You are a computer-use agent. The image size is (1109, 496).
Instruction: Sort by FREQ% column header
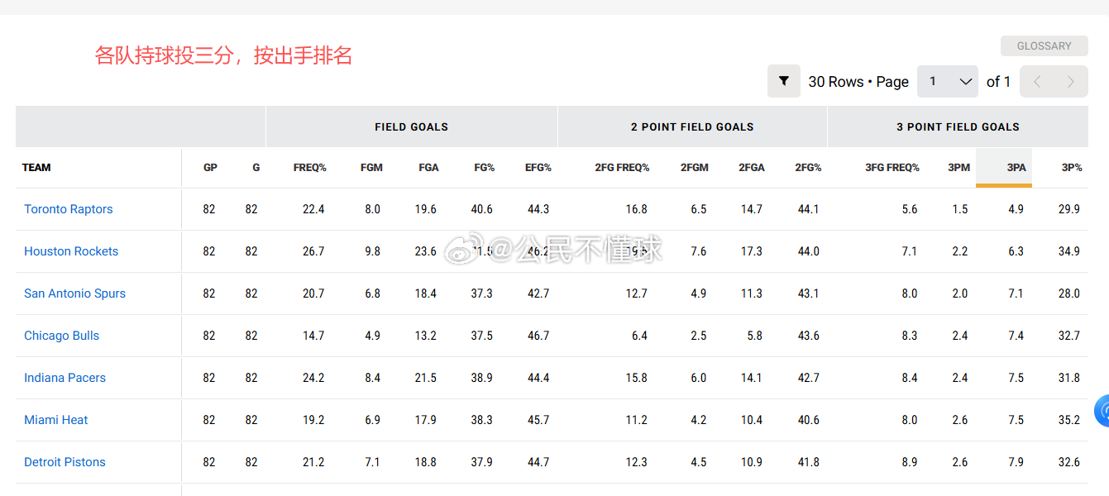[310, 168]
